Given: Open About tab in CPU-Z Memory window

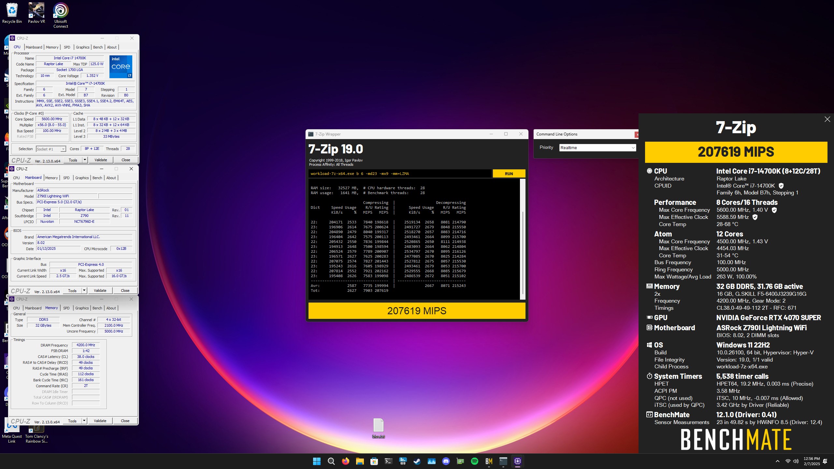Looking at the screenshot, I should coord(111,308).
